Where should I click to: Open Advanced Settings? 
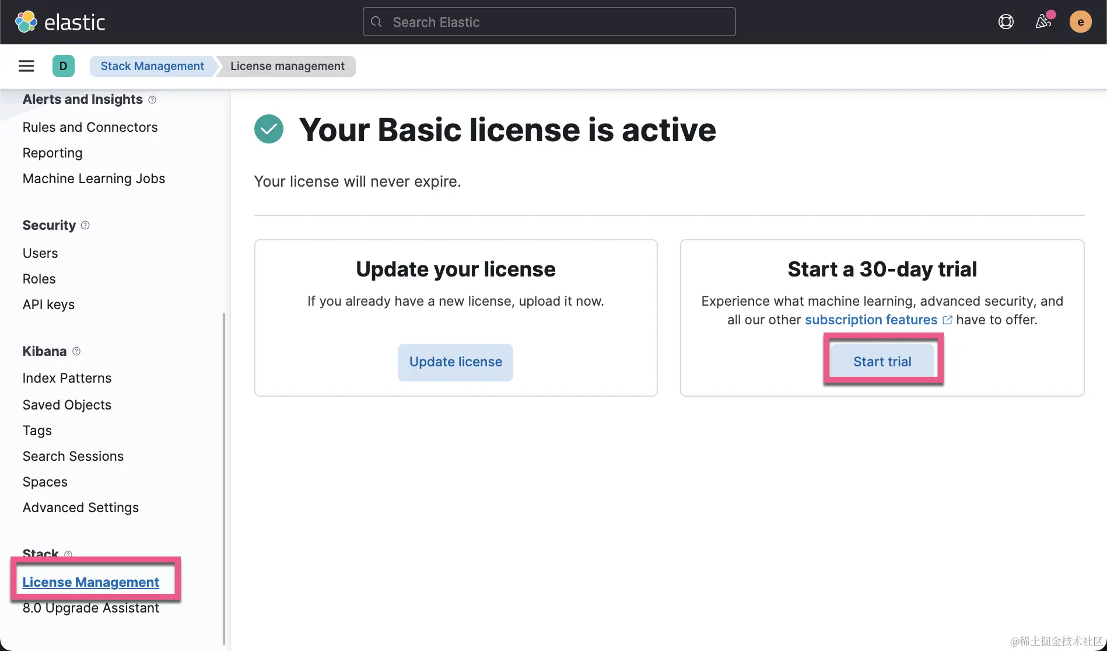(80, 508)
